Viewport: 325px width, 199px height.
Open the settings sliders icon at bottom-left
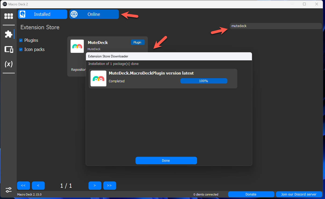[9, 190]
